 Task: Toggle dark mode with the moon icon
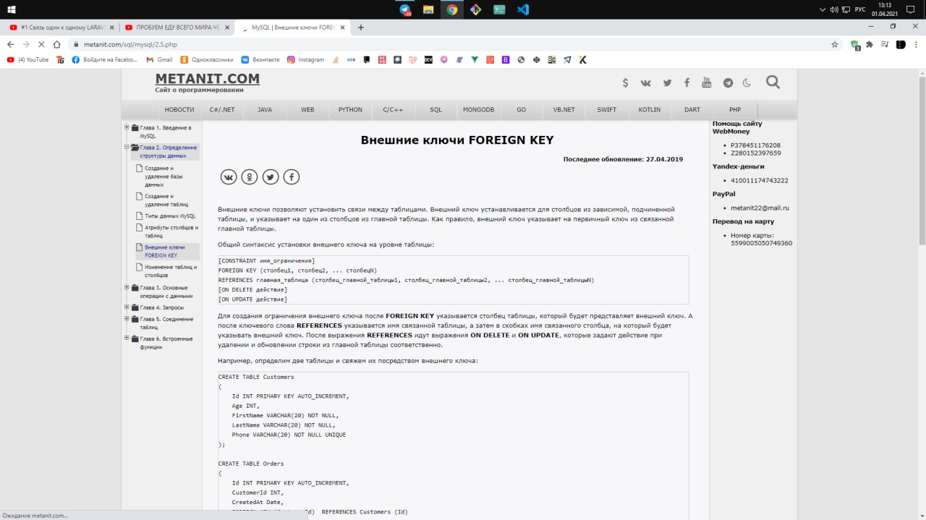click(747, 82)
